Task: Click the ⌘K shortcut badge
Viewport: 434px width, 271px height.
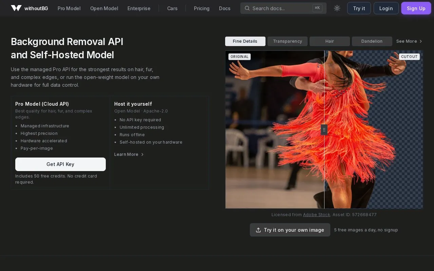Action: point(317,8)
